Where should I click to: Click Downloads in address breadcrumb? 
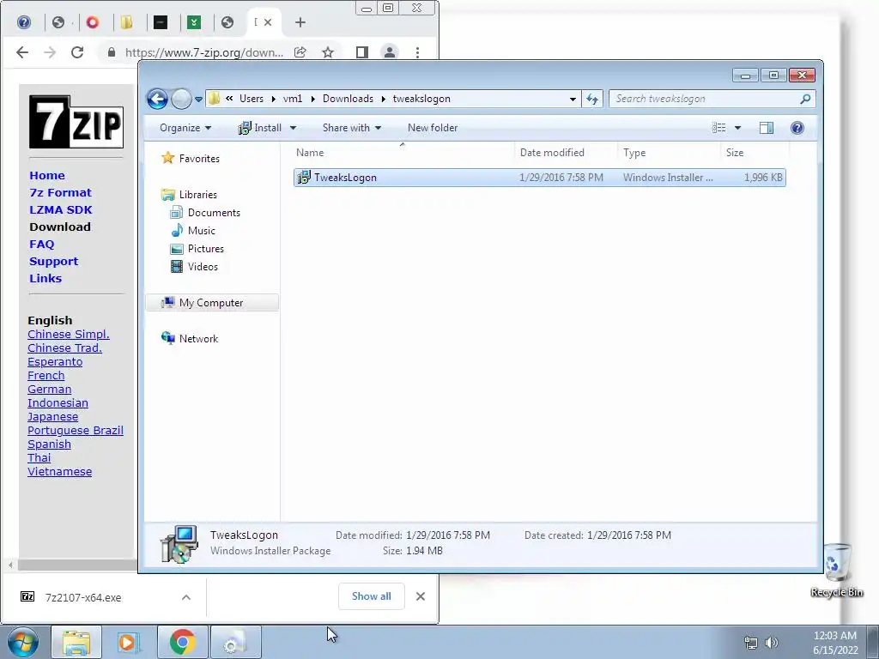(x=348, y=99)
